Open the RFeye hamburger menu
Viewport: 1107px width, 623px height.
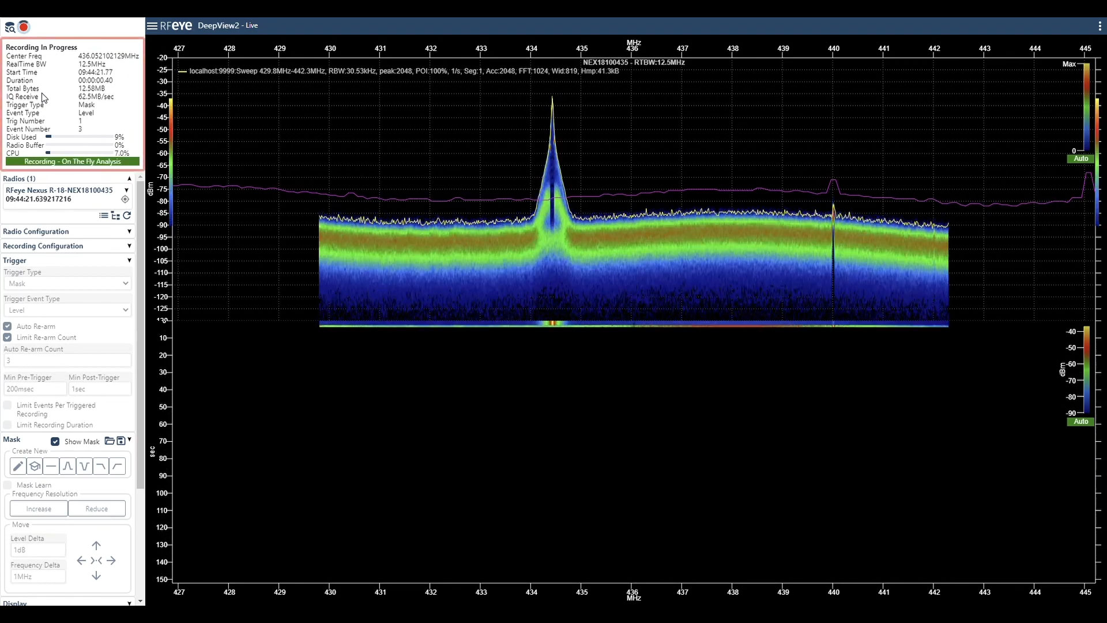pyautogui.click(x=152, y=26)
